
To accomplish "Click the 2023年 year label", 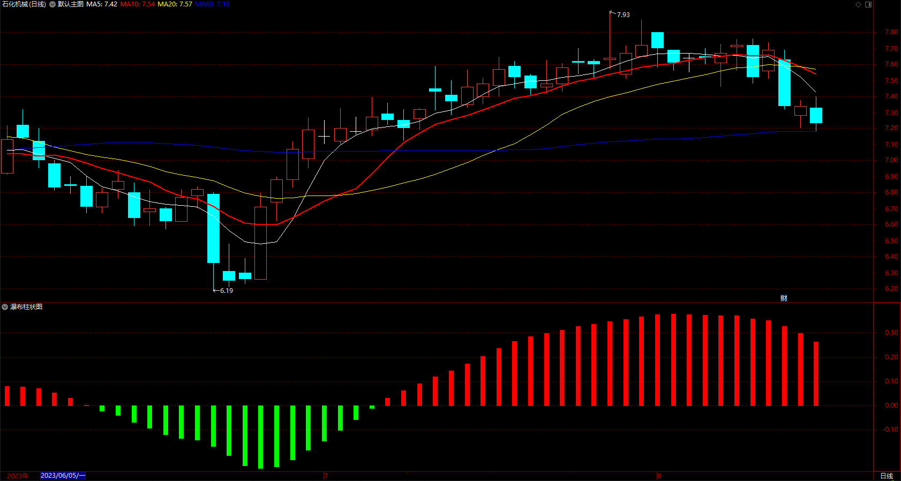I will tap(18, 476).
